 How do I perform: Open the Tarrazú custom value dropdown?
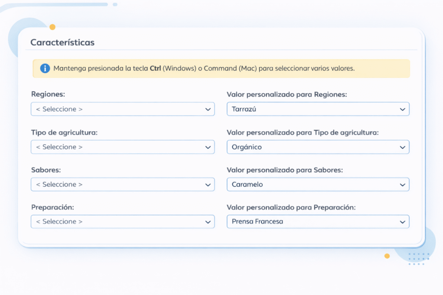pyautogui.click(x=318, y=109)
